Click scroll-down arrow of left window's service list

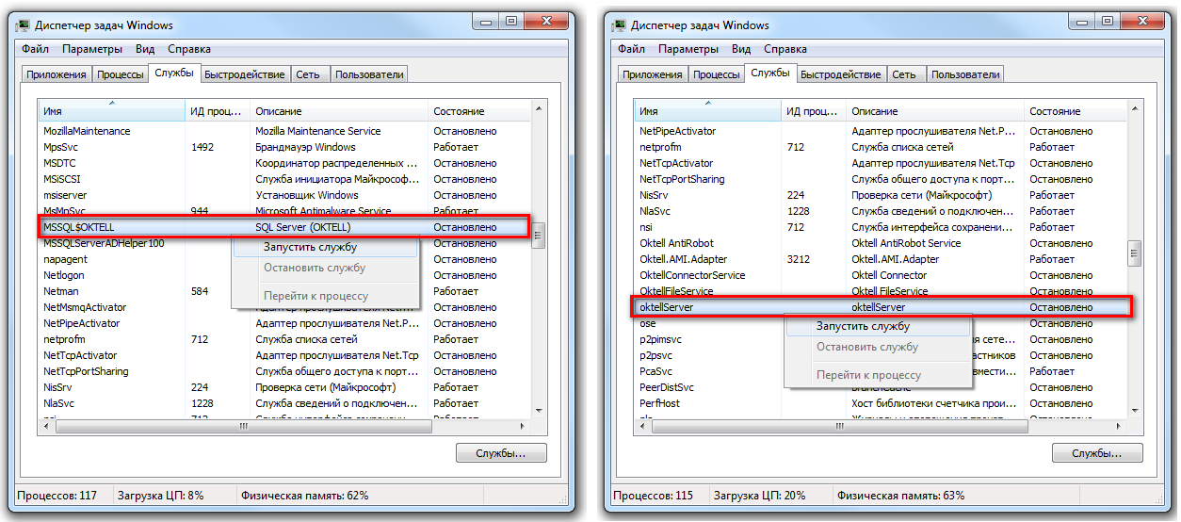(x=540, y=411)
